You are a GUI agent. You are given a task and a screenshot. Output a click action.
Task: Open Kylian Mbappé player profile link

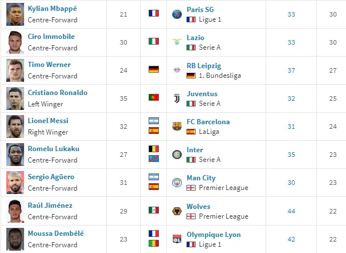click(x=52, y=9)
